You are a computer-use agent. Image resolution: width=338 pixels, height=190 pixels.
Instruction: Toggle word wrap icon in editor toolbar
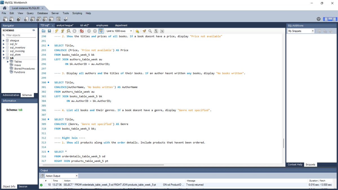162,31
